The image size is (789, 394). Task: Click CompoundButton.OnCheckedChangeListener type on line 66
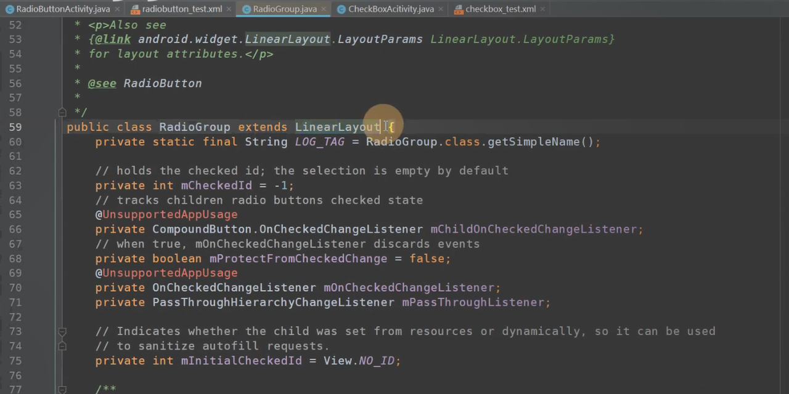(287, 229)
